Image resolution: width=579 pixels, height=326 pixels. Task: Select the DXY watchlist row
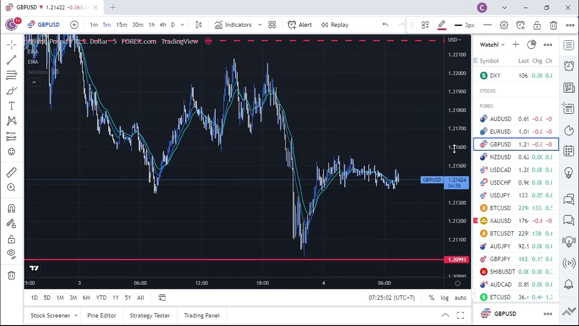pyautogui.click(x=516, y=76)
